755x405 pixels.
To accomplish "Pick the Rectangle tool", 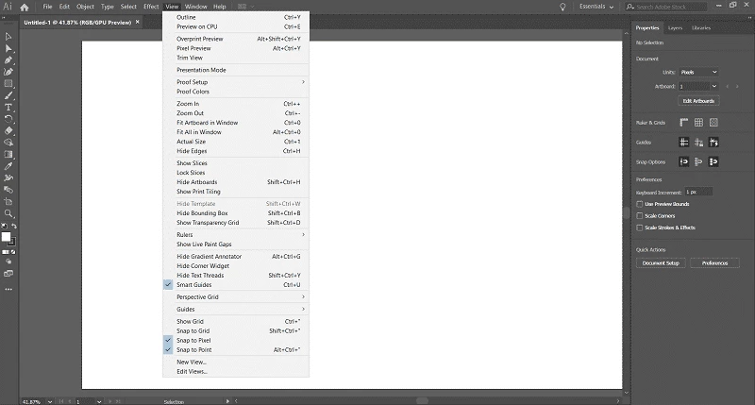I will 8,83.
